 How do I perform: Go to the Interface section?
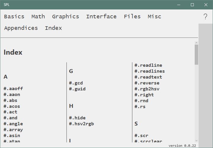[101, 17]
